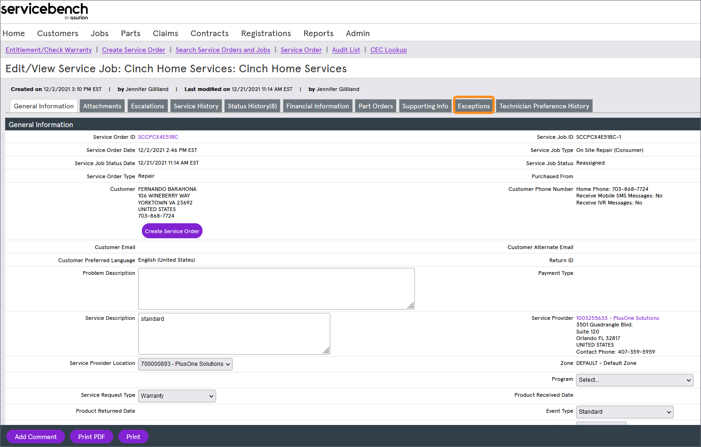This screenshot has width=701, height=447.
Task: Switch to the Exceptions tab
Action: 474,106
